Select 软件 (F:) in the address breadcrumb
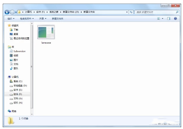The image size is (183, 129). (40, 12)
